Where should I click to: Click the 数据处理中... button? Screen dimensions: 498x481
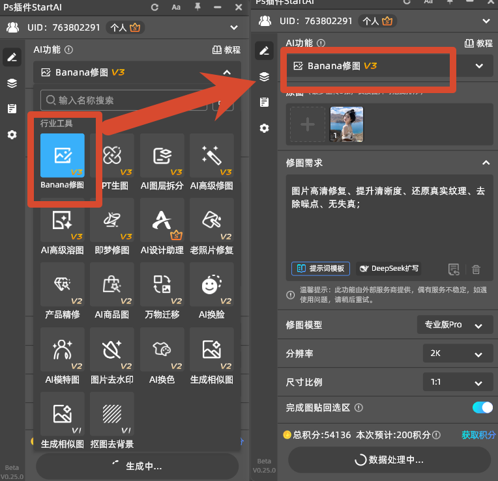click(389, 460)
